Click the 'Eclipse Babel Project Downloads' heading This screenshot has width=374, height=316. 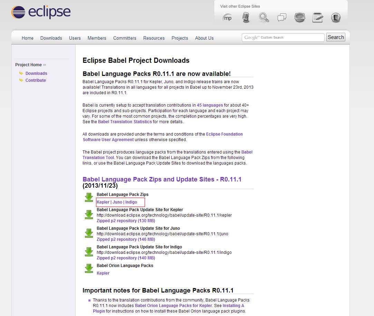[136, 60]
